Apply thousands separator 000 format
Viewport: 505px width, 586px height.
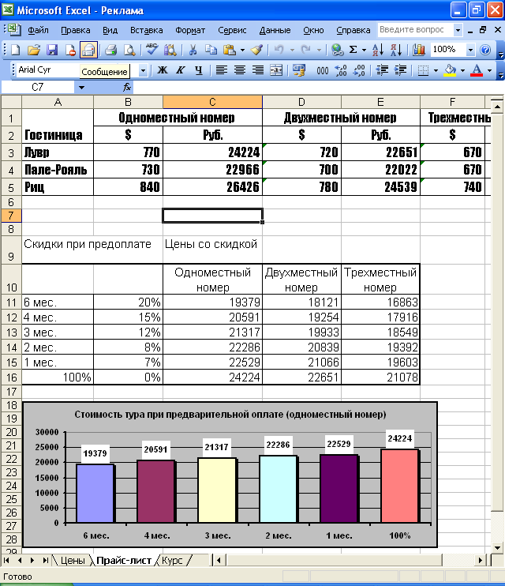[x=323, y=69]
